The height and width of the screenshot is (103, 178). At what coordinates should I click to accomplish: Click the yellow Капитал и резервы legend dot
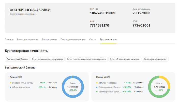(x=97, y=83)
